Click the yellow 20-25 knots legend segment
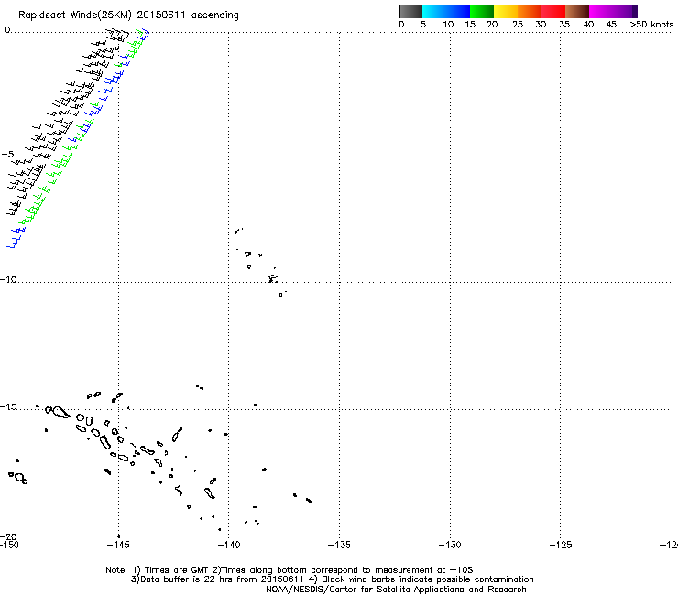The height and width of the screenshot is (595, 678). (506, 11)
